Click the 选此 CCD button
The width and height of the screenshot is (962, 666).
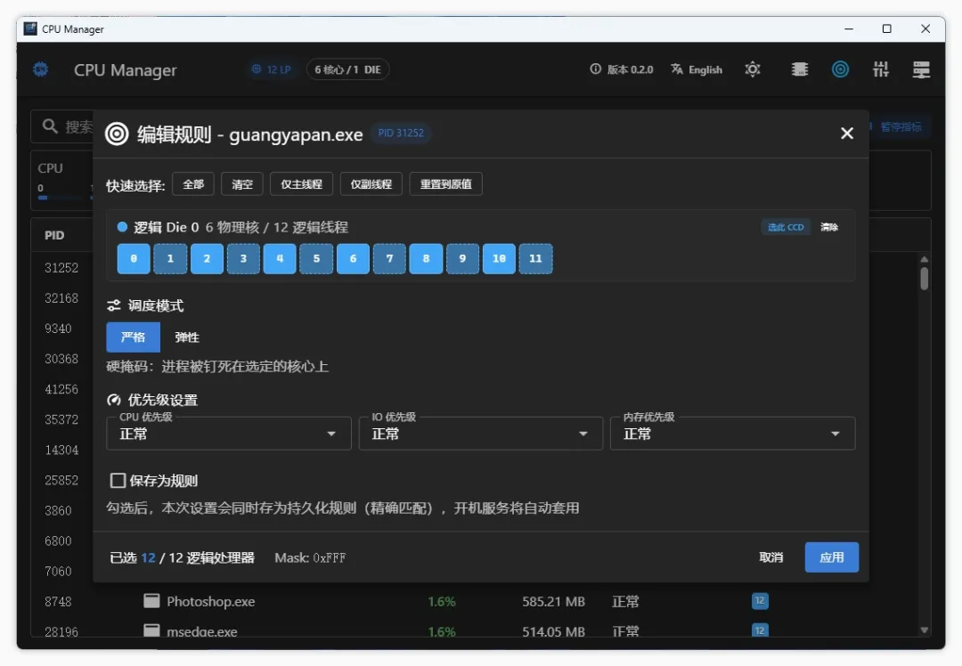coord(786,227)
